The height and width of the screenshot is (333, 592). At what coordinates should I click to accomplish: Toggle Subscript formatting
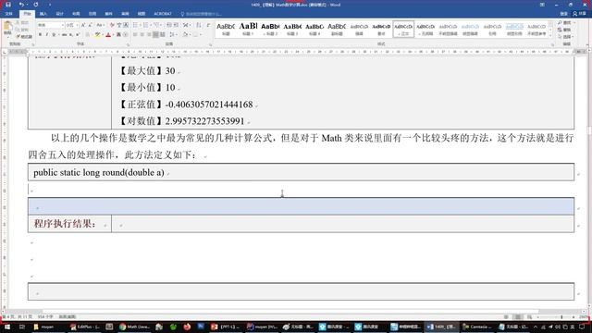coord(70,35)
